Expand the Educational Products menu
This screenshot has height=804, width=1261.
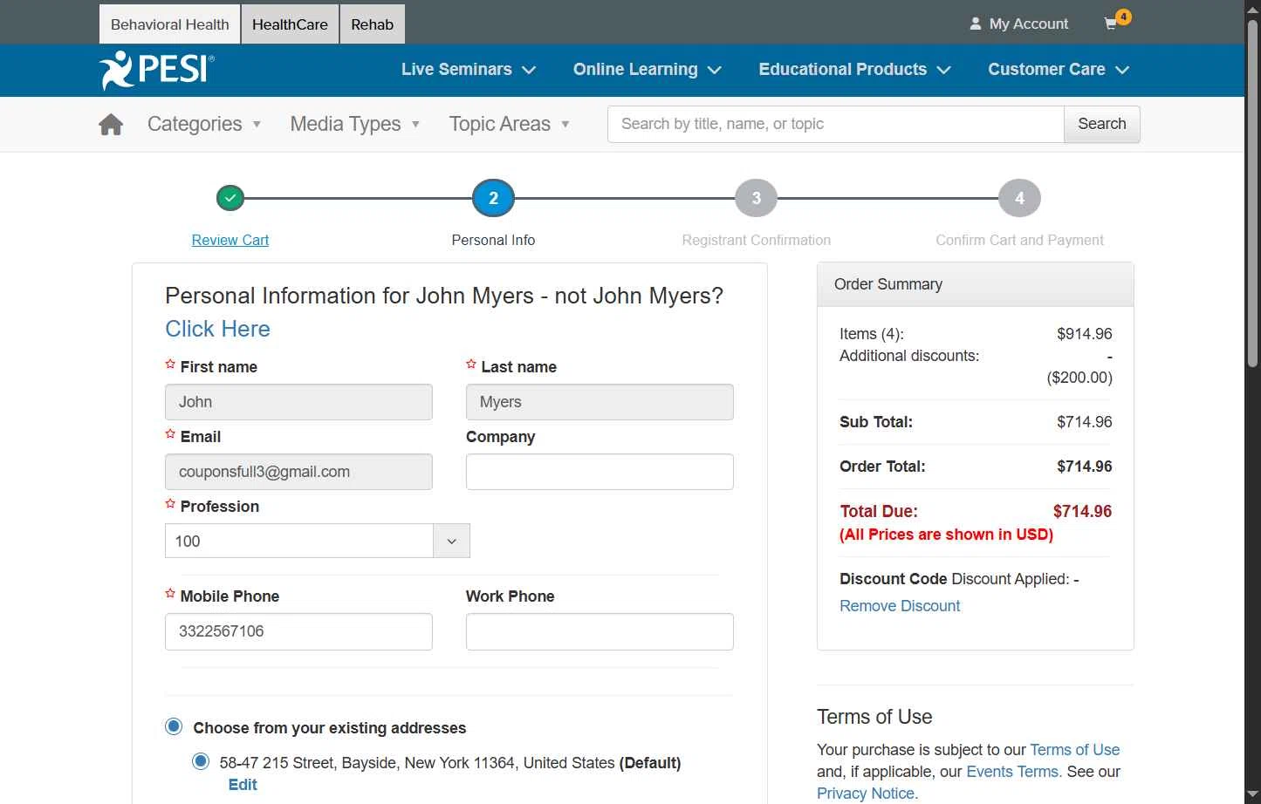point(855,70)
